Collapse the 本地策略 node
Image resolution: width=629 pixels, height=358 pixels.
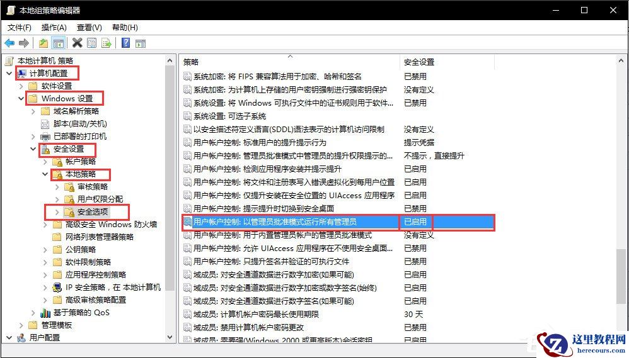pyautogui.click(x=45, y=174)
